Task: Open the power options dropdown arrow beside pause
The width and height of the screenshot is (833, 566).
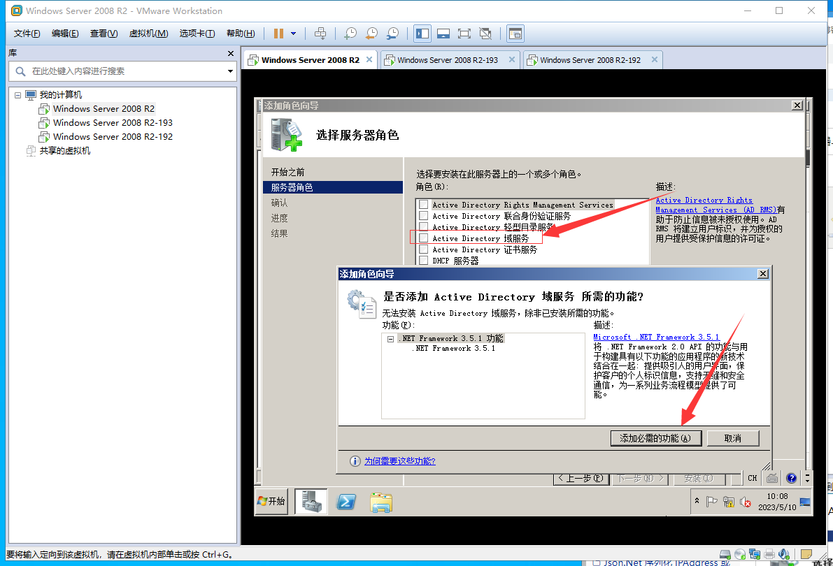Action: [x=293, y=34]
